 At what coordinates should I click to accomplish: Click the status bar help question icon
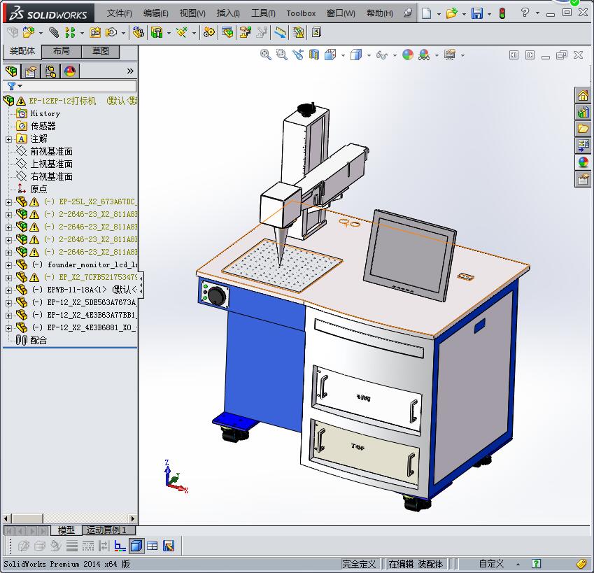(536, 563)
